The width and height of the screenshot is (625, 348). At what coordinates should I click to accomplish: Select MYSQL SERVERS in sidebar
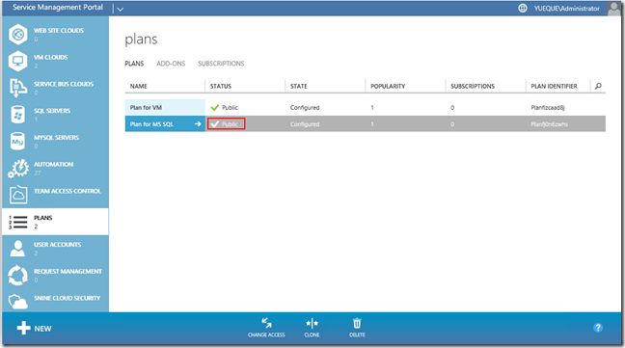[56, 137]
